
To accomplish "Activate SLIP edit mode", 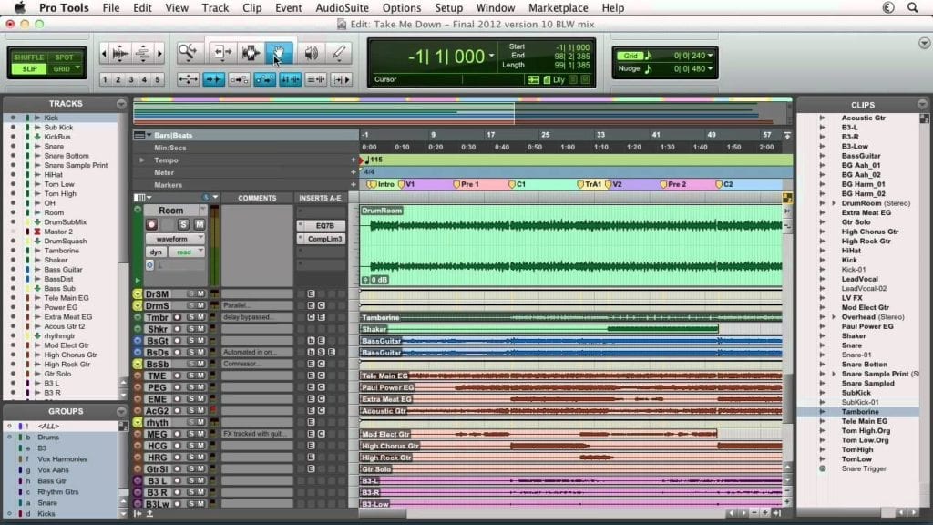I will tap(28, 69).
